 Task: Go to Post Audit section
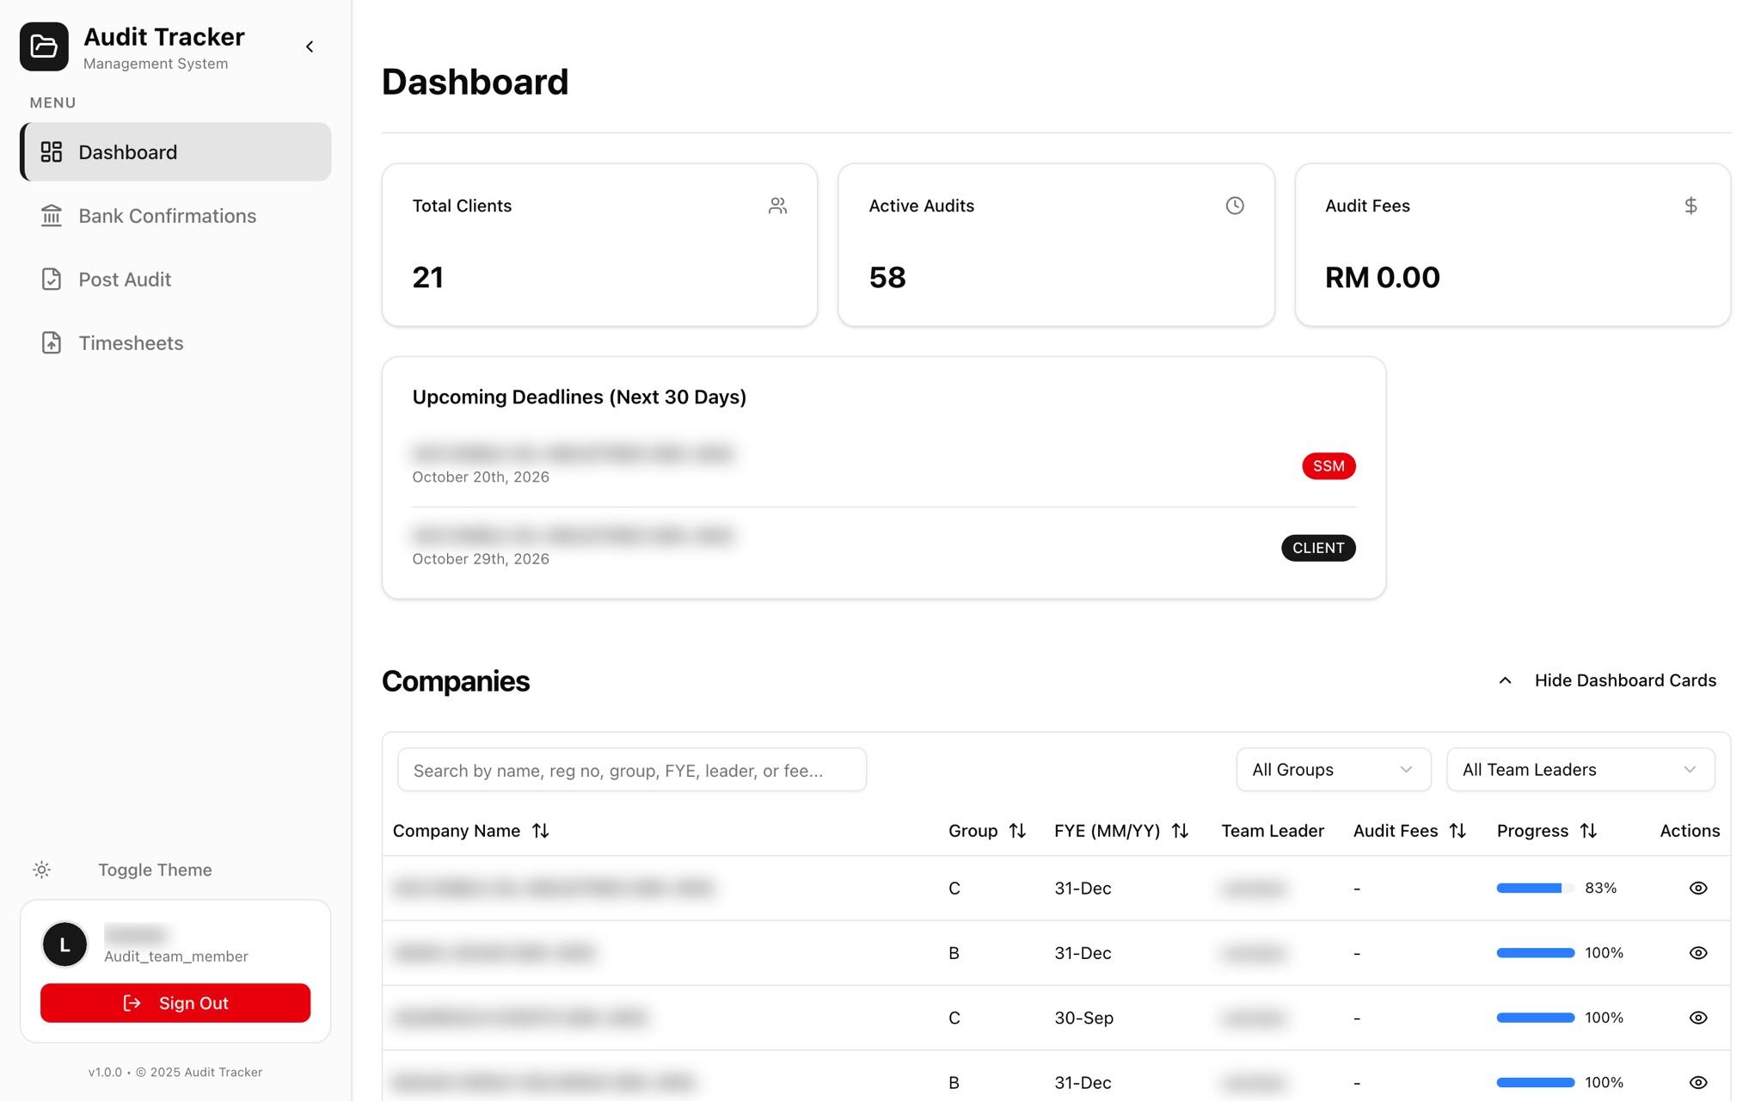click(175, 280)
